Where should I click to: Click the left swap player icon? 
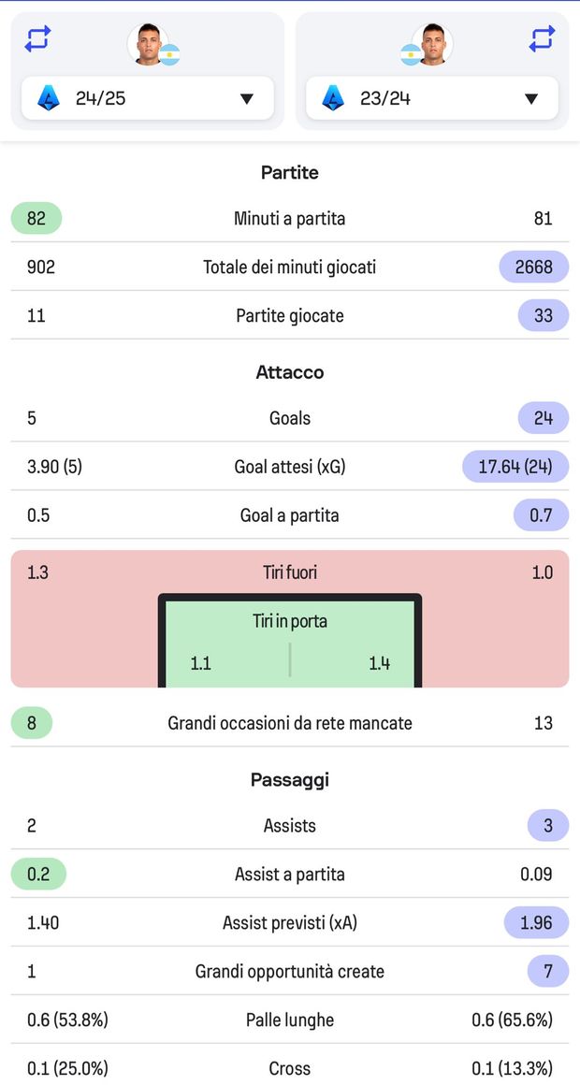pos(37,38)
